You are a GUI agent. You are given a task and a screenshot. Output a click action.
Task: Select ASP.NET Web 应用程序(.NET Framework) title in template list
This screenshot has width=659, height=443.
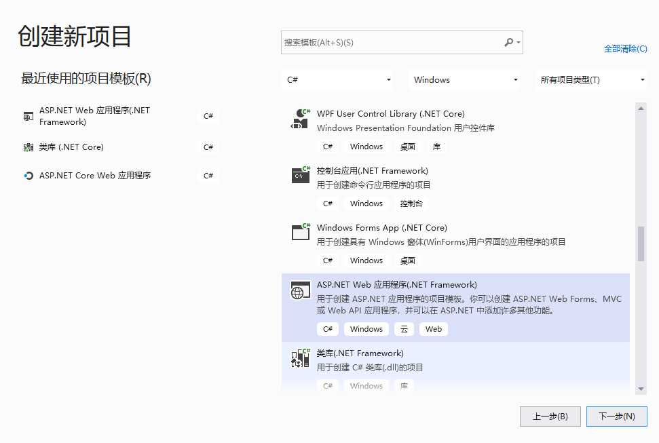click(397, 284)
